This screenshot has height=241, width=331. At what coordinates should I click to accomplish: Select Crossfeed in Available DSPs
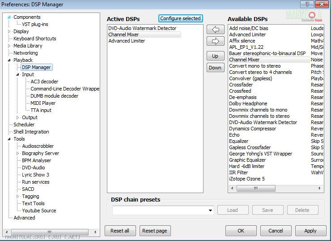click(240, 91)
